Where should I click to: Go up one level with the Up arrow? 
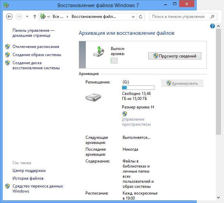tap(35, 17)
